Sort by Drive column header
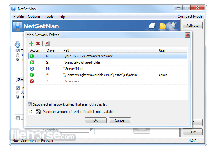Viewport: 216px width, 150px height. [x=53, y=50]
